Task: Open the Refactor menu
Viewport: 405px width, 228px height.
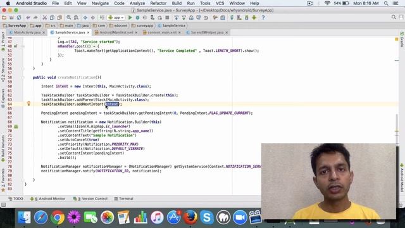Action: pyautogui.click(x=158, y=3)
